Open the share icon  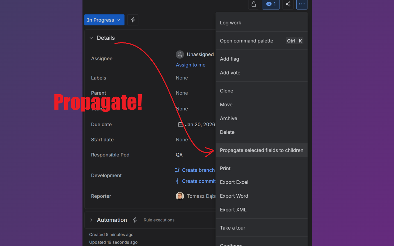coord(288,4)
